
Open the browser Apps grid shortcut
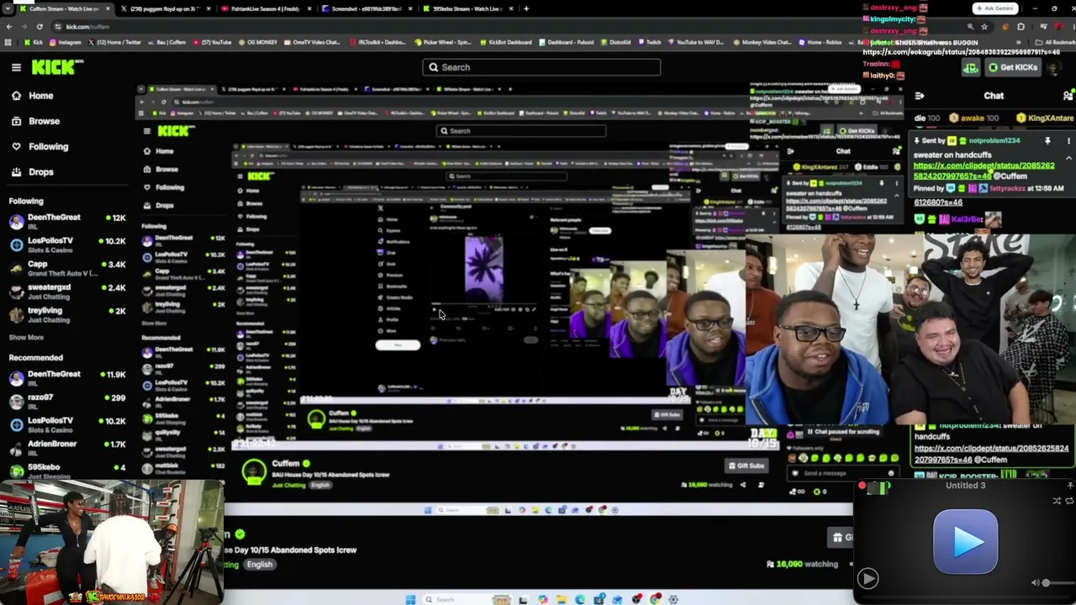click(x=8, y=42)
